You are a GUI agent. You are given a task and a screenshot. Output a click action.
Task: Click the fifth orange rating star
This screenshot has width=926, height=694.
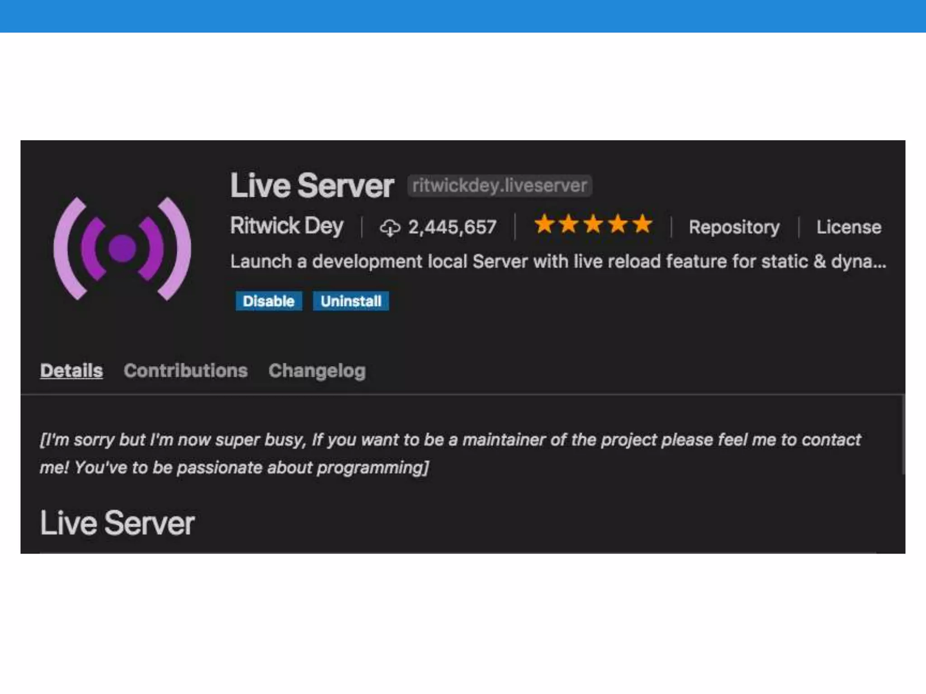pyautogui.click(x=642, y=225)
